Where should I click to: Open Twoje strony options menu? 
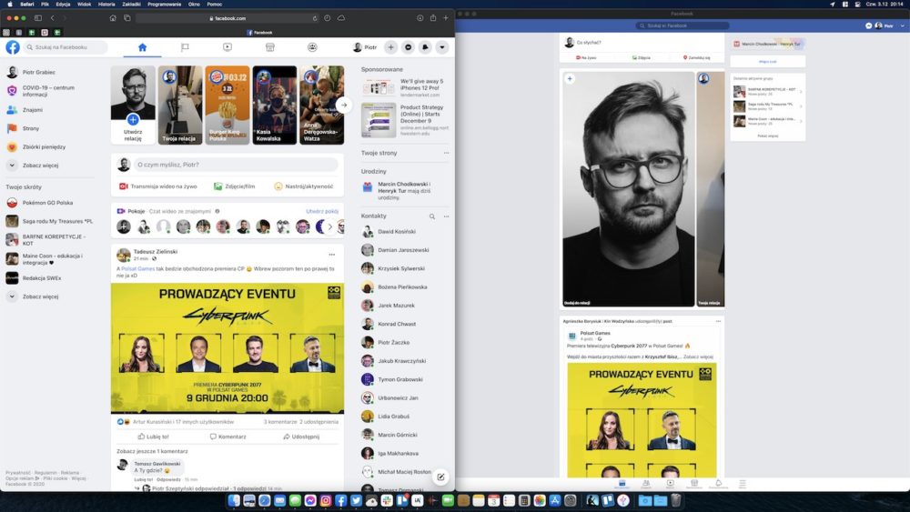tap(446, 153)
